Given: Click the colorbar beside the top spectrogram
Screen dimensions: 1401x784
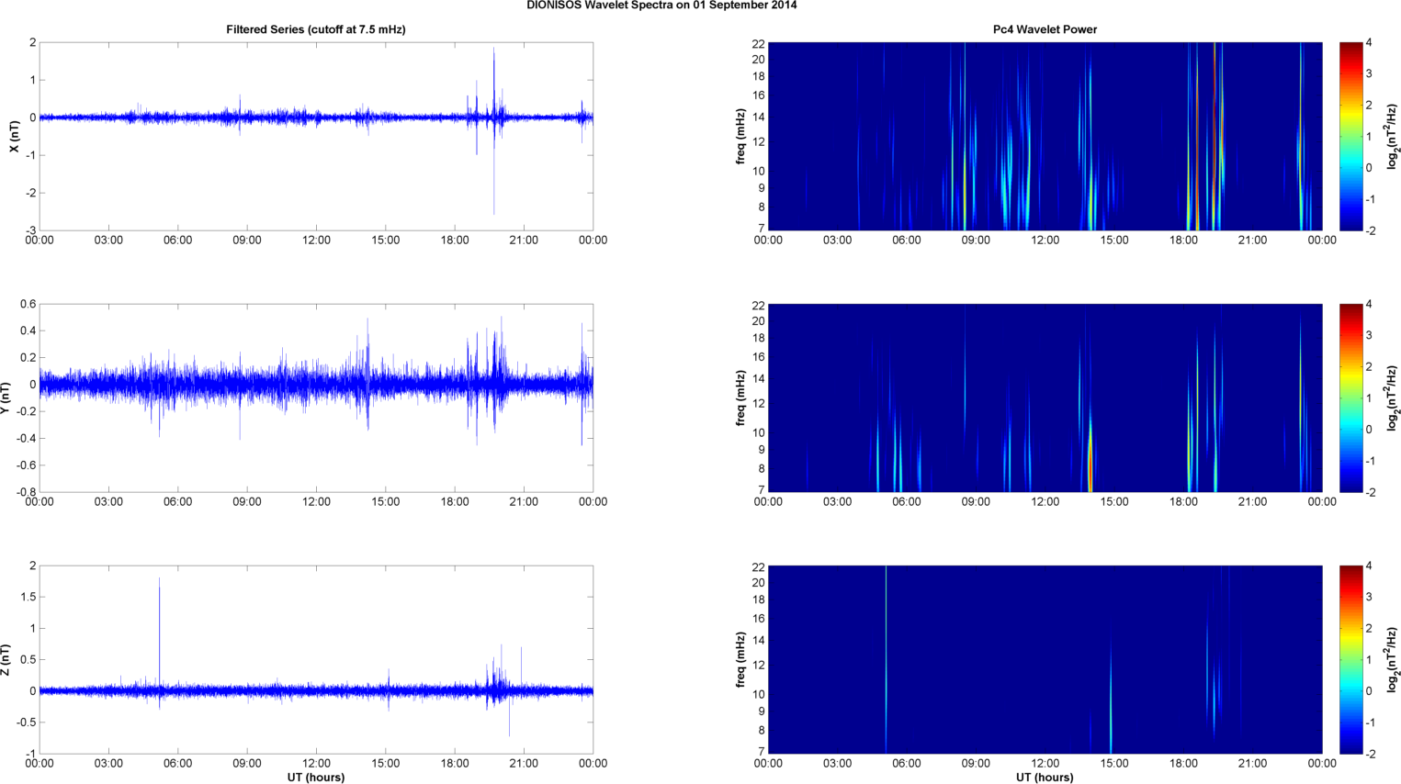Looking at the screenshot, I should (1350, 136).
